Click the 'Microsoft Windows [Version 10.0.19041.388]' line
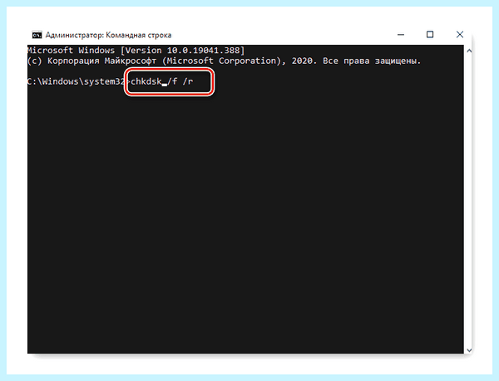 136,50
